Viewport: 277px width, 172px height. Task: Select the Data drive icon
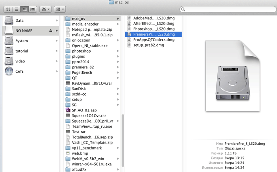coord(9,20)
